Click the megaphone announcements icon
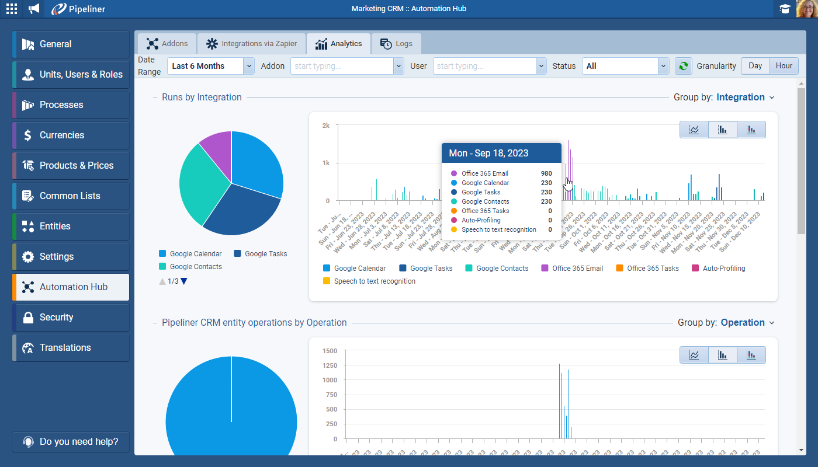The height and width of the screenshot is (467, 818). (34, 9)
